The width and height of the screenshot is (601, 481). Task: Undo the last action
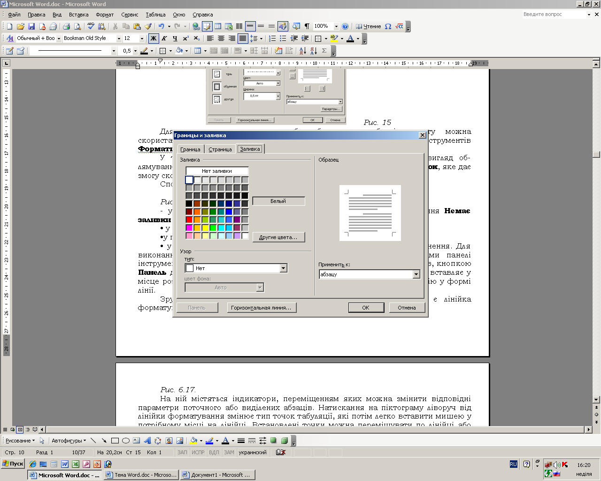pos(161,26)
